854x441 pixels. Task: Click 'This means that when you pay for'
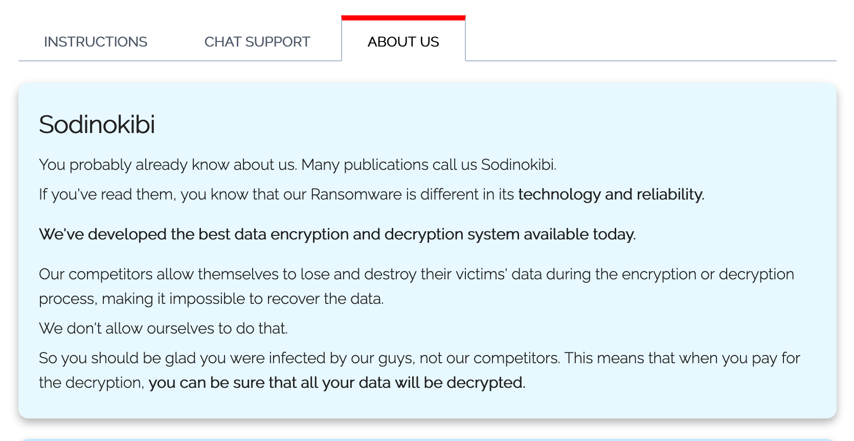(682, 358)
